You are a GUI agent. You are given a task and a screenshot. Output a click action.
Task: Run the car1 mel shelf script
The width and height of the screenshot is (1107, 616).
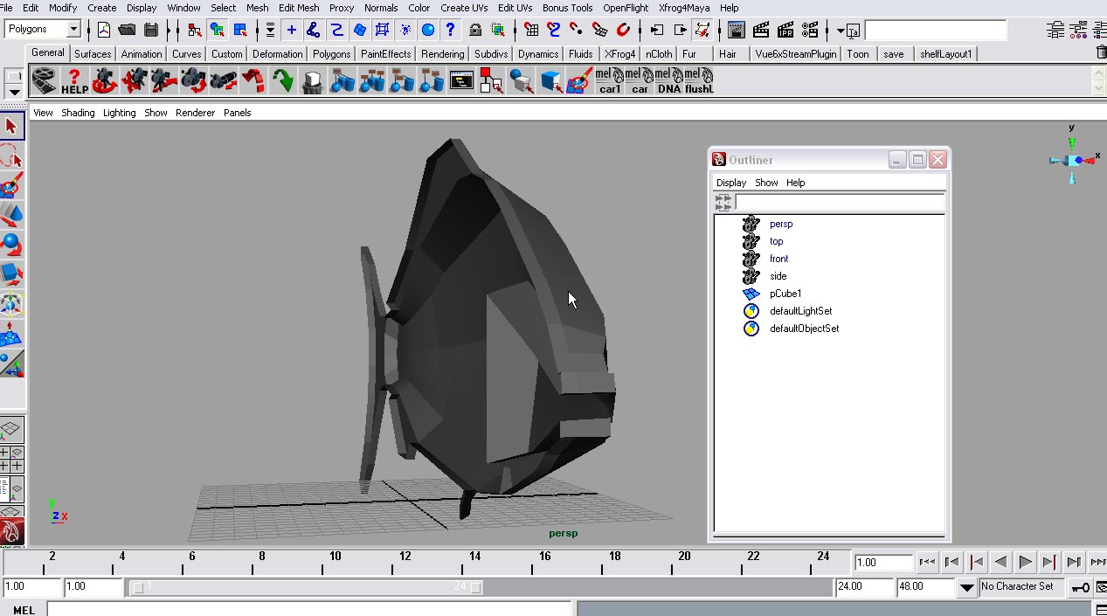pyautogui.click(x=610, y=82)
